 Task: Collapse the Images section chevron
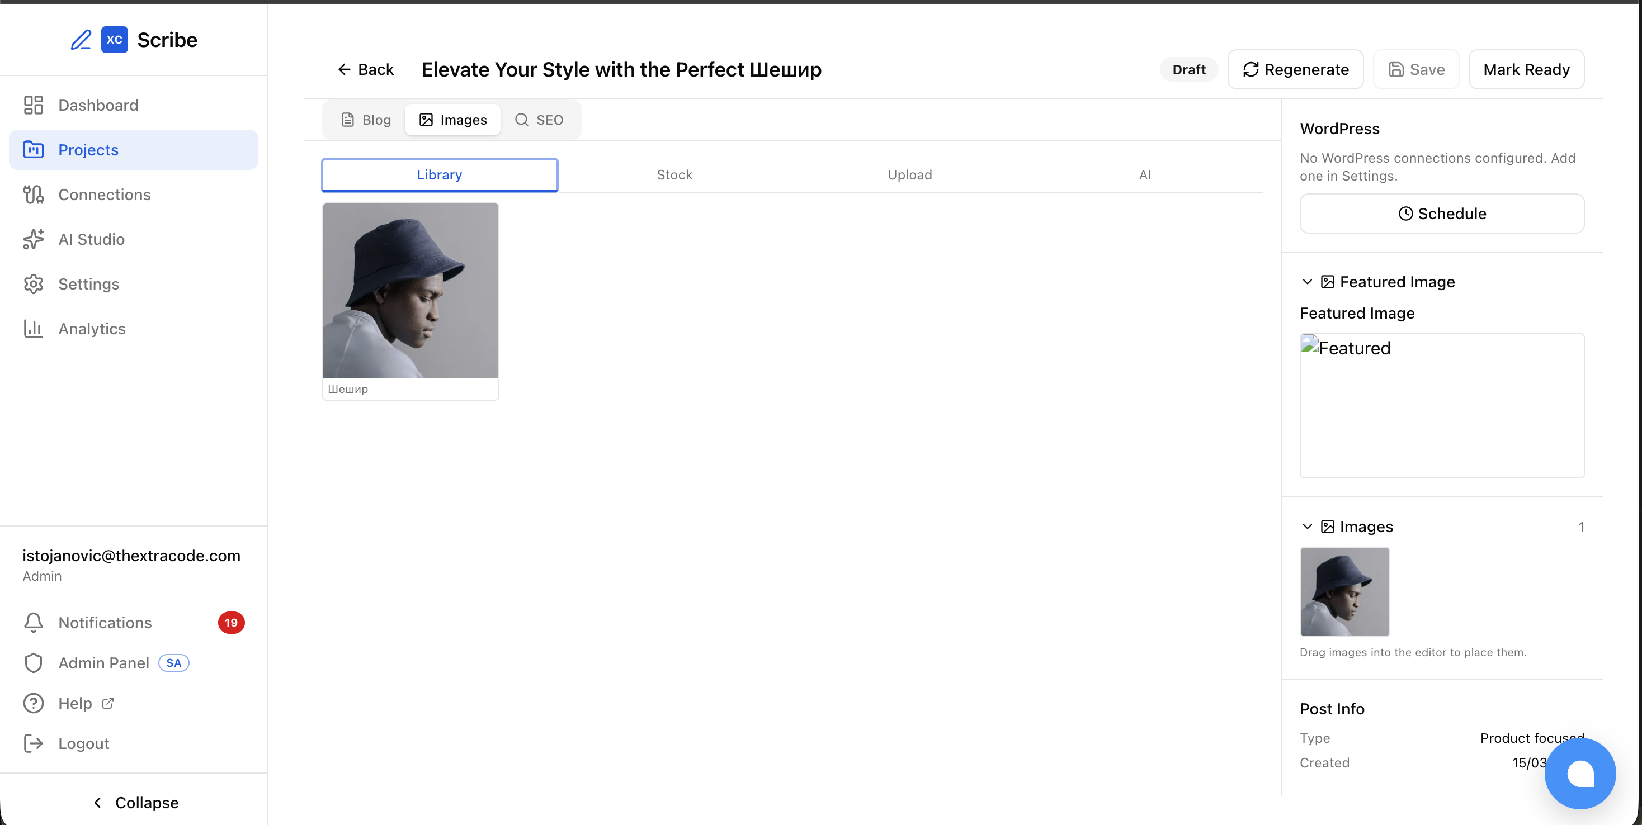(x=1306, y=527)
